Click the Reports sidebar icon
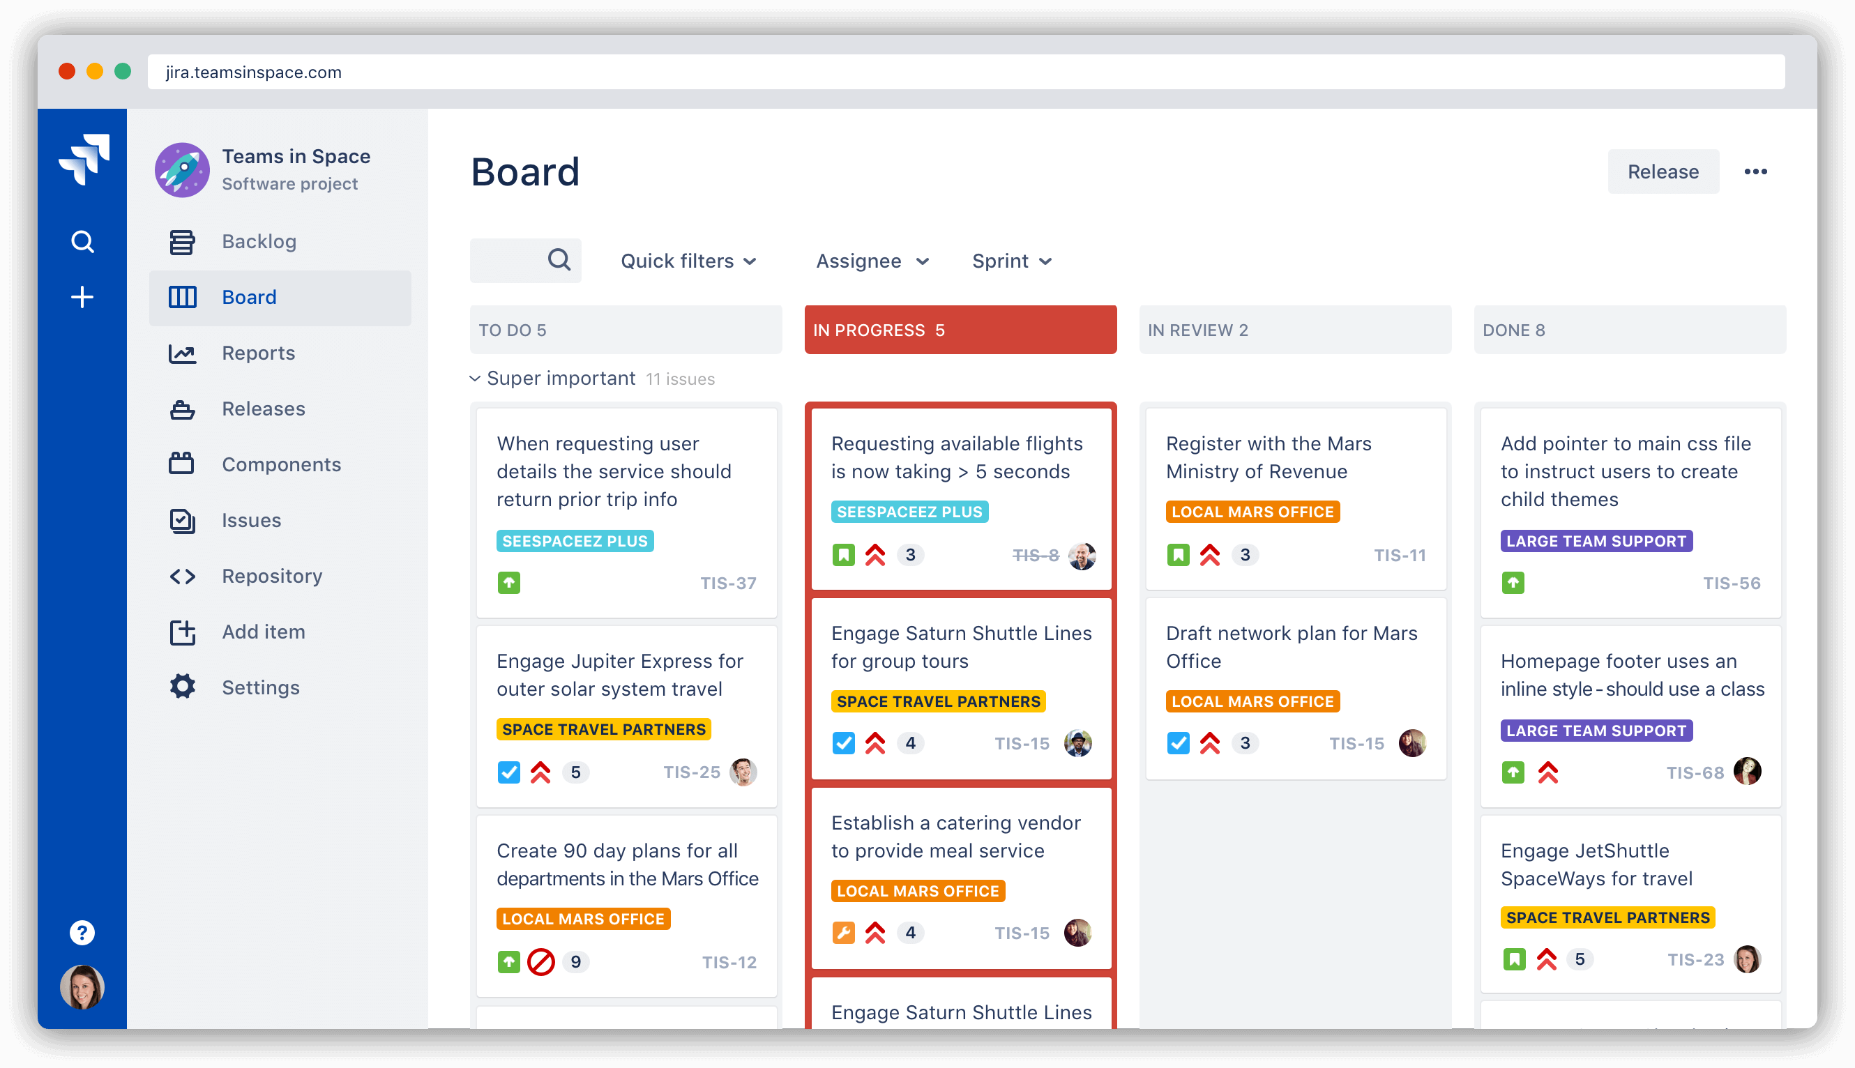1855x1068 pixels. pyautogui.click(x=182, y=353)
